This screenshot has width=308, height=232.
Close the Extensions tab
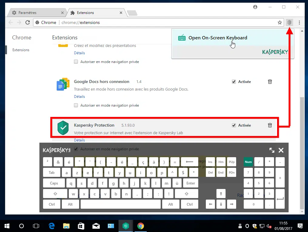(121, 12)
